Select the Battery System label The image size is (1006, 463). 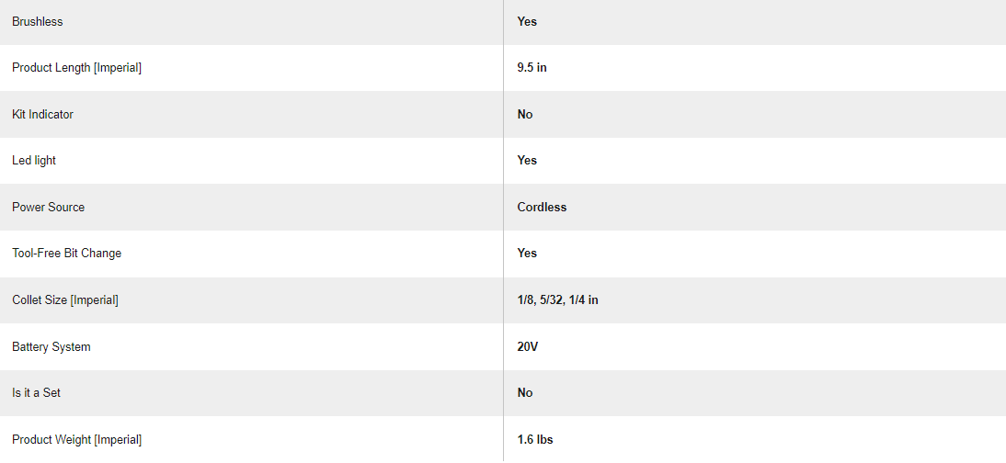[x=51, y=347]
